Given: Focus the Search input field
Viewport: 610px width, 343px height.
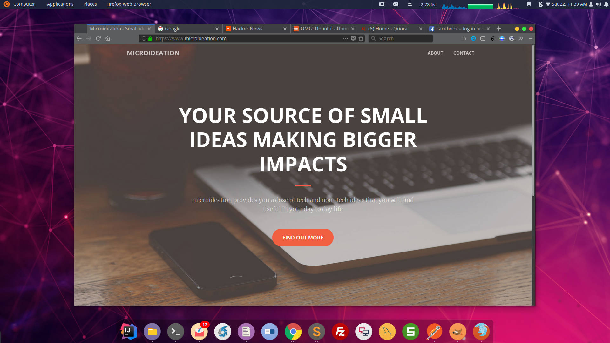Looking at the screenshot, I should 401,38.
